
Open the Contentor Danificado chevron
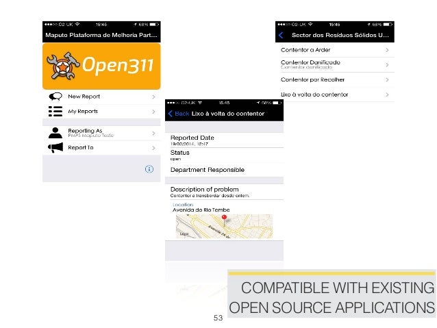pos(387,65)
